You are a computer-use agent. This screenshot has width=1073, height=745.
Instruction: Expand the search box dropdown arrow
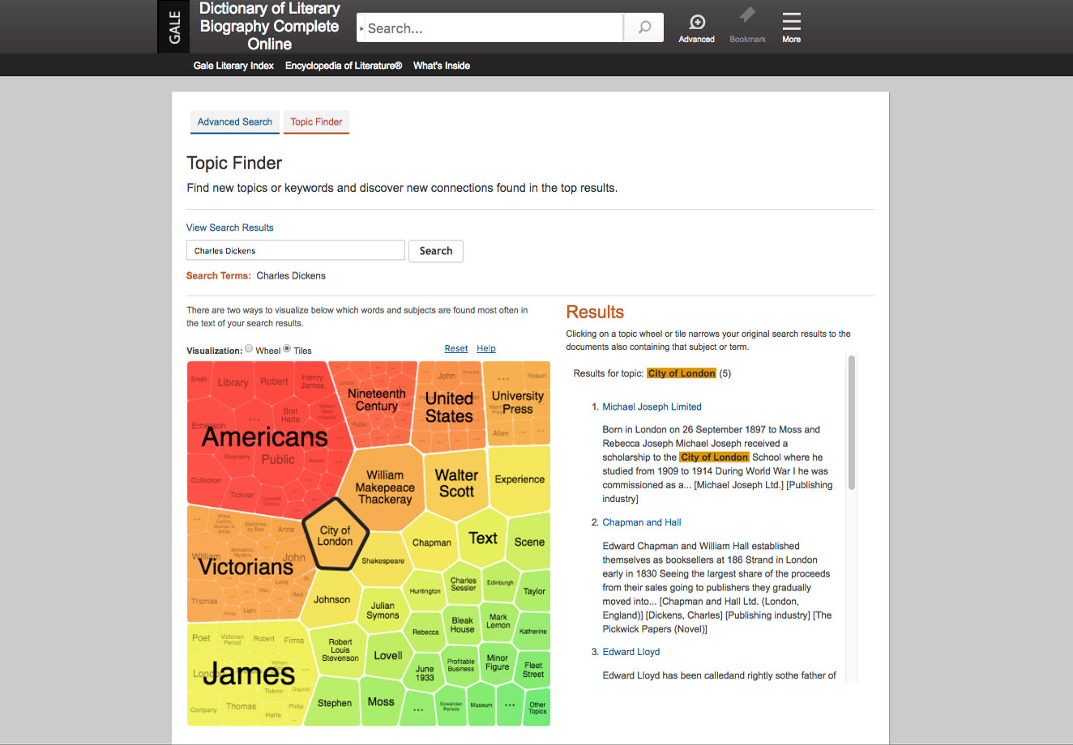coord(361,28)
